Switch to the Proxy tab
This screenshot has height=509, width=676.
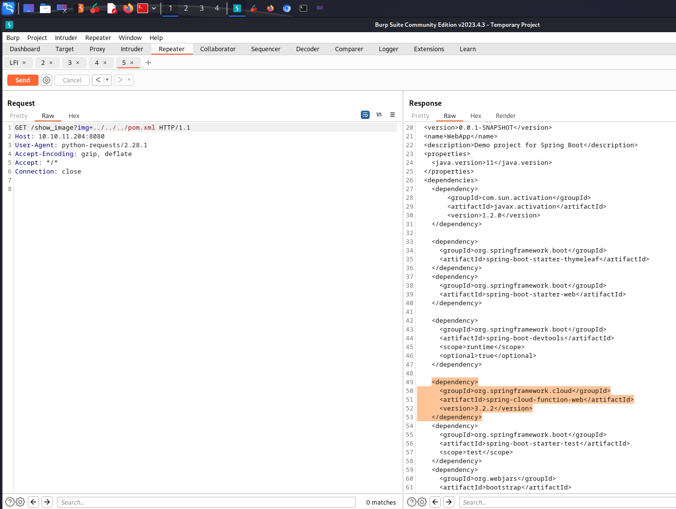point(97,49)
